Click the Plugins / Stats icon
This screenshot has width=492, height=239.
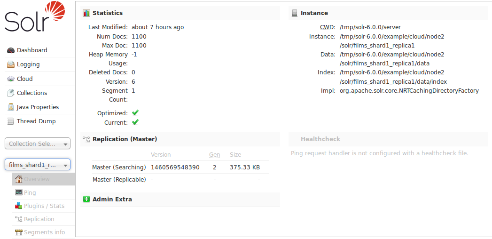[19, 206]
